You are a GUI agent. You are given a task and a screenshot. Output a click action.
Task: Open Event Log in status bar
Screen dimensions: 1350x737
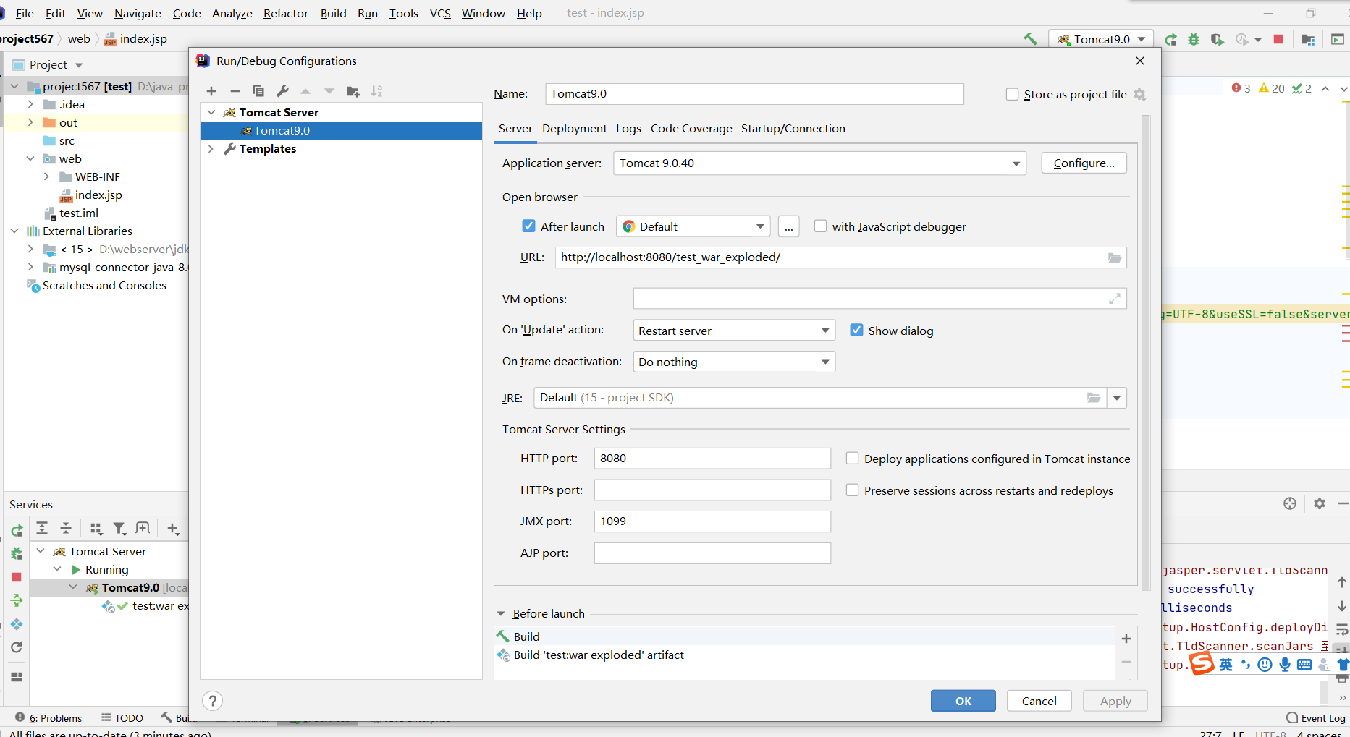(x=1316, y=718)
